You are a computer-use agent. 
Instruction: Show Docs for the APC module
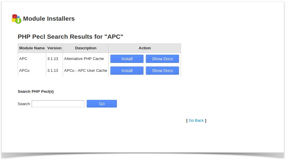(x=162, y=59)
